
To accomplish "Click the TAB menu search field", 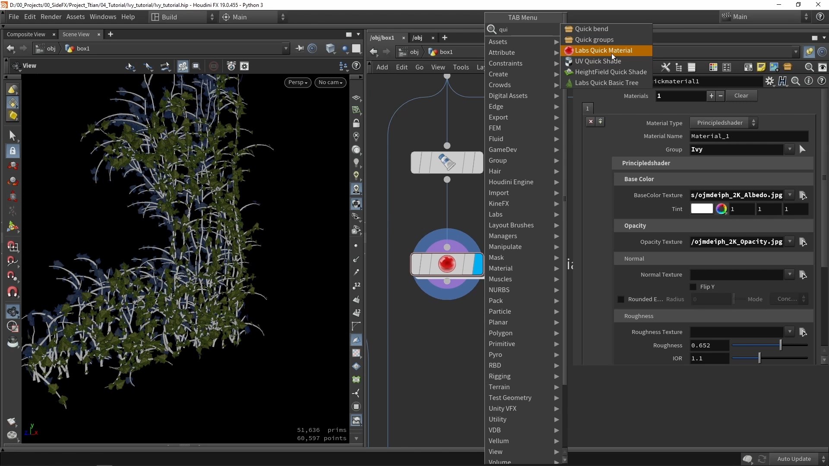I will pyautogui.click(x=528, y=29).
